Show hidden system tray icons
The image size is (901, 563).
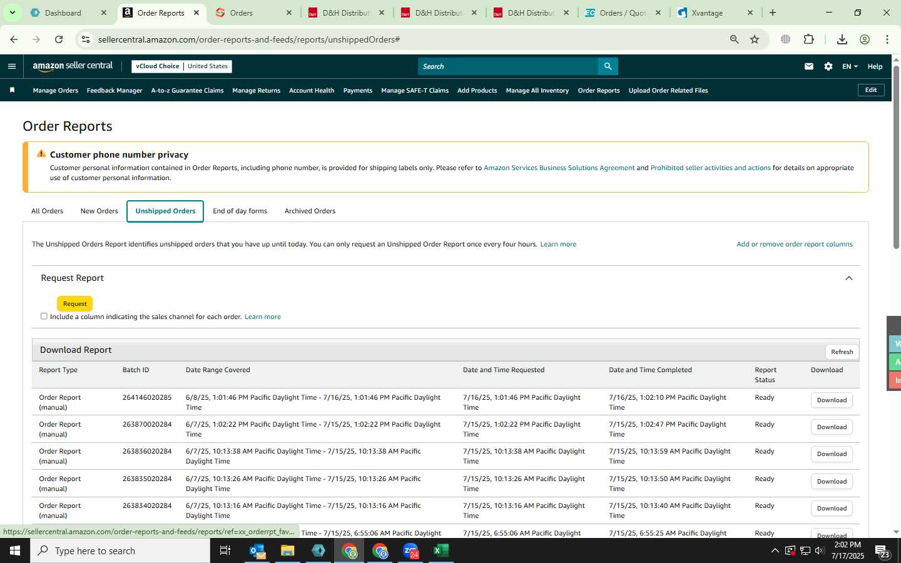coord(775,551)
